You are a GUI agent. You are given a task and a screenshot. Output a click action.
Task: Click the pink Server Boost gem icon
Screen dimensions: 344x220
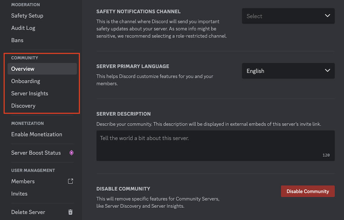(71, 153)
